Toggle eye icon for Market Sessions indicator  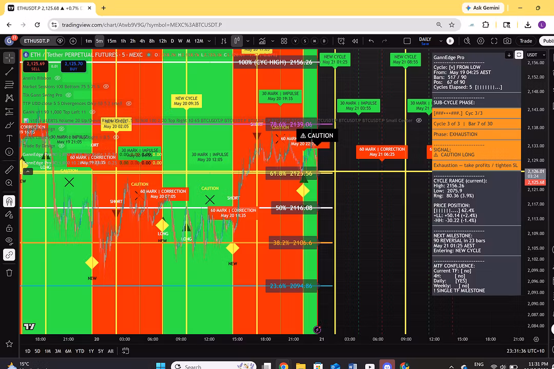[x=106, y=87]
